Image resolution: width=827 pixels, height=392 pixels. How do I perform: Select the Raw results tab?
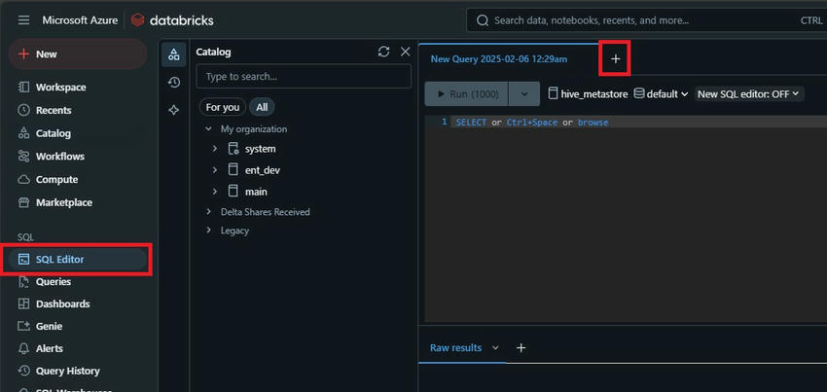pyautogui.click(x=455, y=347)
